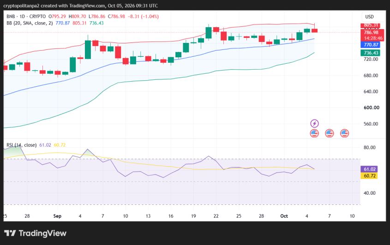Click the Sep date on time axis
This screenshot has height=245, width=390.
pos(57,216)
